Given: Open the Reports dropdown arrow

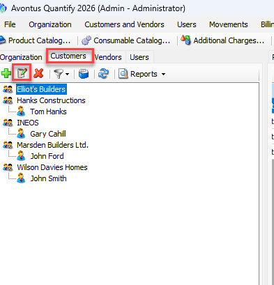Looking at the screenshot, I should pos(163,74).
